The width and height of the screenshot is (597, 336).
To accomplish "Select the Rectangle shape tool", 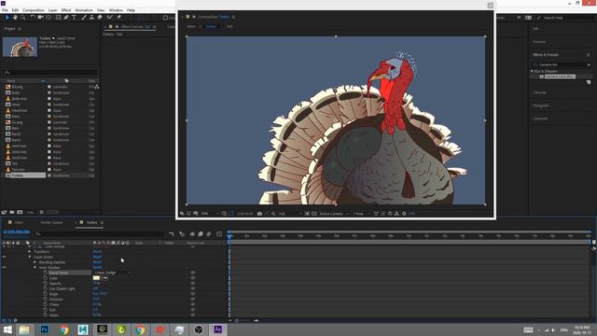I will (58, 18).
